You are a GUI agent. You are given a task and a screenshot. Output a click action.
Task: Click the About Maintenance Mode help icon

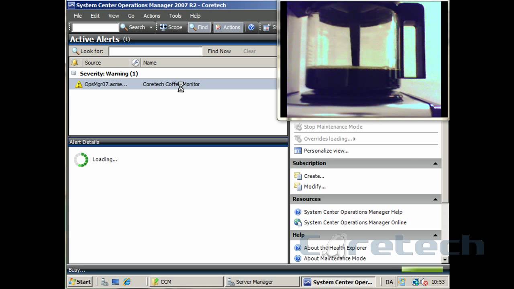click(x=298, y=258)
